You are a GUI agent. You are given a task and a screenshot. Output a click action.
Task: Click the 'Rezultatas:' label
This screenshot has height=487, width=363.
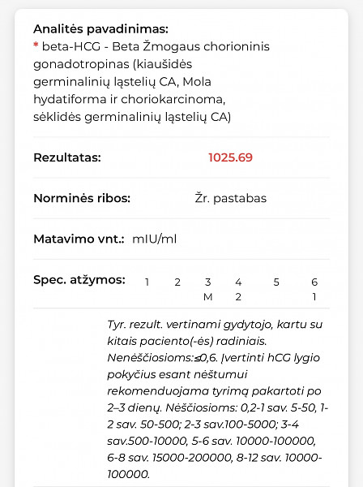[x=67, y=157]
